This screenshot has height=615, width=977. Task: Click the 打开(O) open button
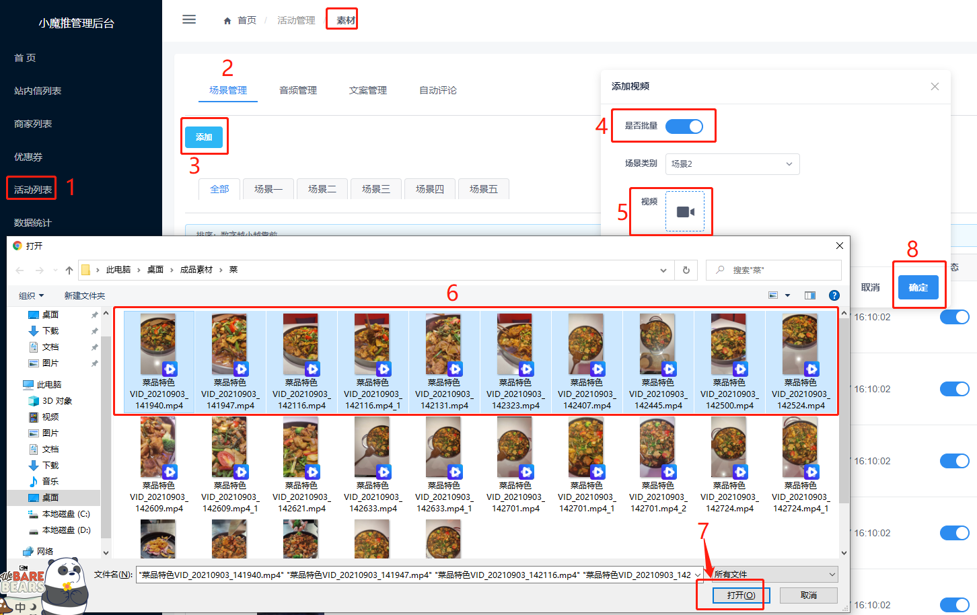(740, 595)
